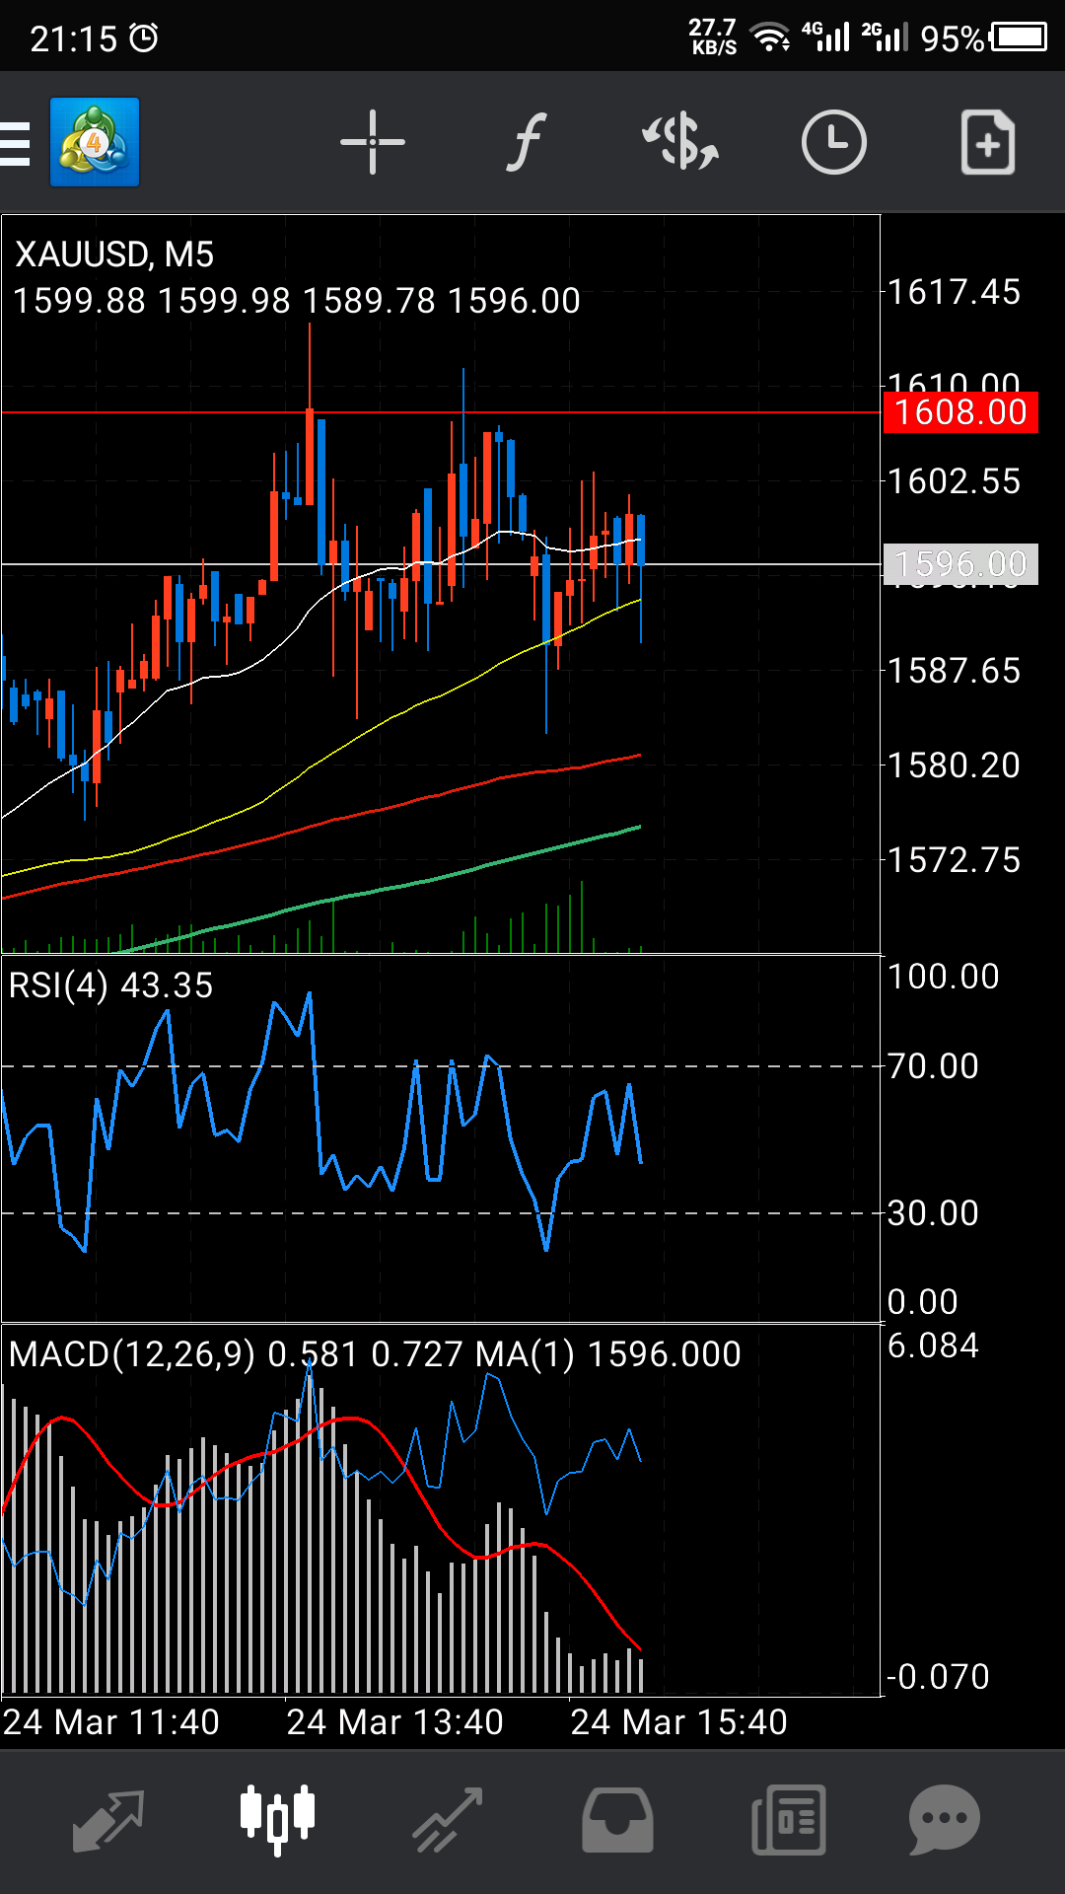This screenshot has height=1894, width=1065.
Task: Select the red 1608.00 price level label
Action: tap(960, 411)
